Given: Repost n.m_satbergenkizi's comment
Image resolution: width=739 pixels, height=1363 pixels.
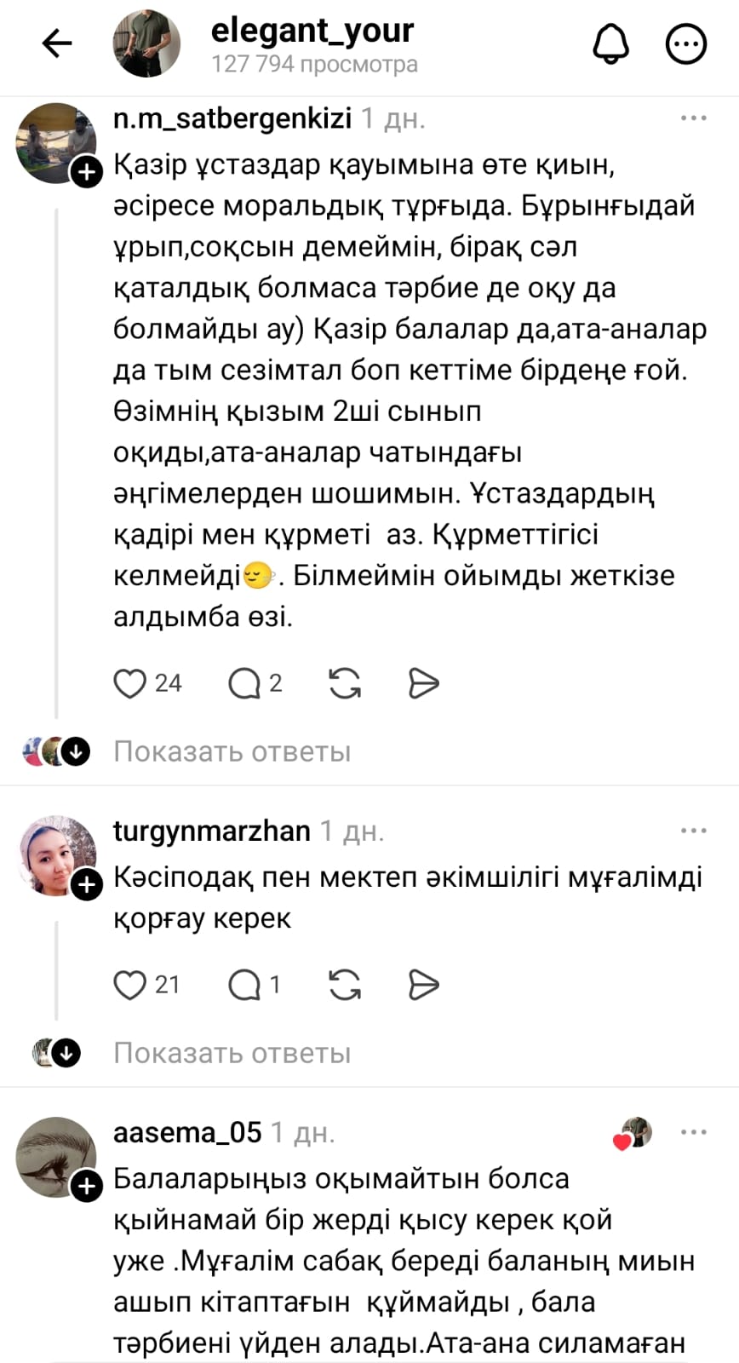Looking at the screenshot, I should [x=345, y=683].
